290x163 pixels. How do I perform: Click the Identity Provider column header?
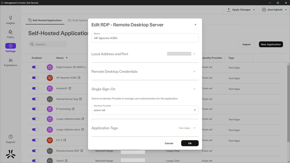tap(212, 58)
